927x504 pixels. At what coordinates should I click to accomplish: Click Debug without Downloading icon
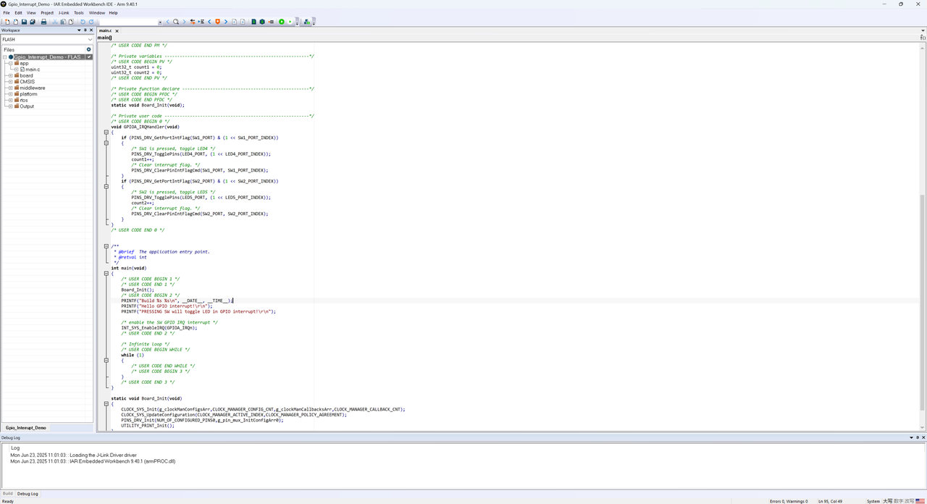290,22
